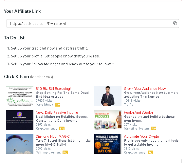Select Cryptocurrency label under Daily Passive Income
Viewport: 186px width, 163px height.
click(x=46, y=129)
